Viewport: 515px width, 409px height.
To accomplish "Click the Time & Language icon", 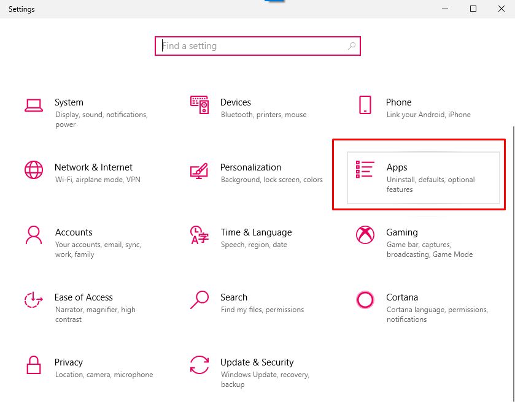I will pos(199,235).
